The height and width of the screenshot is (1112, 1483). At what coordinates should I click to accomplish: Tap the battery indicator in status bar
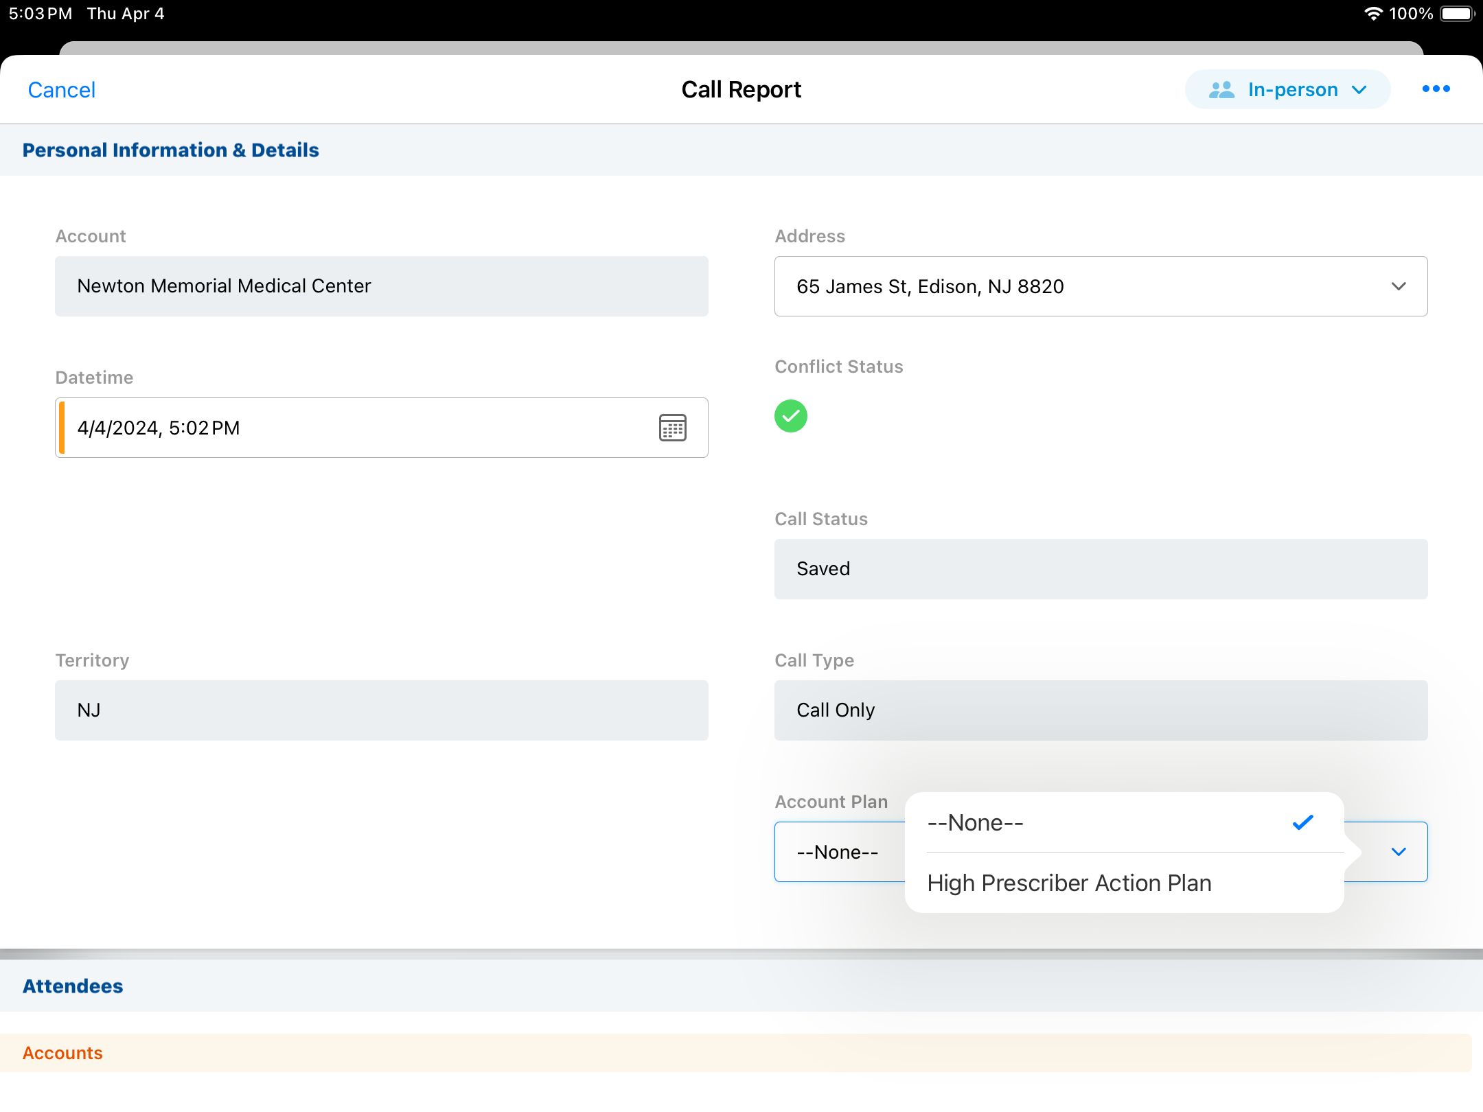pos(1456,14)
